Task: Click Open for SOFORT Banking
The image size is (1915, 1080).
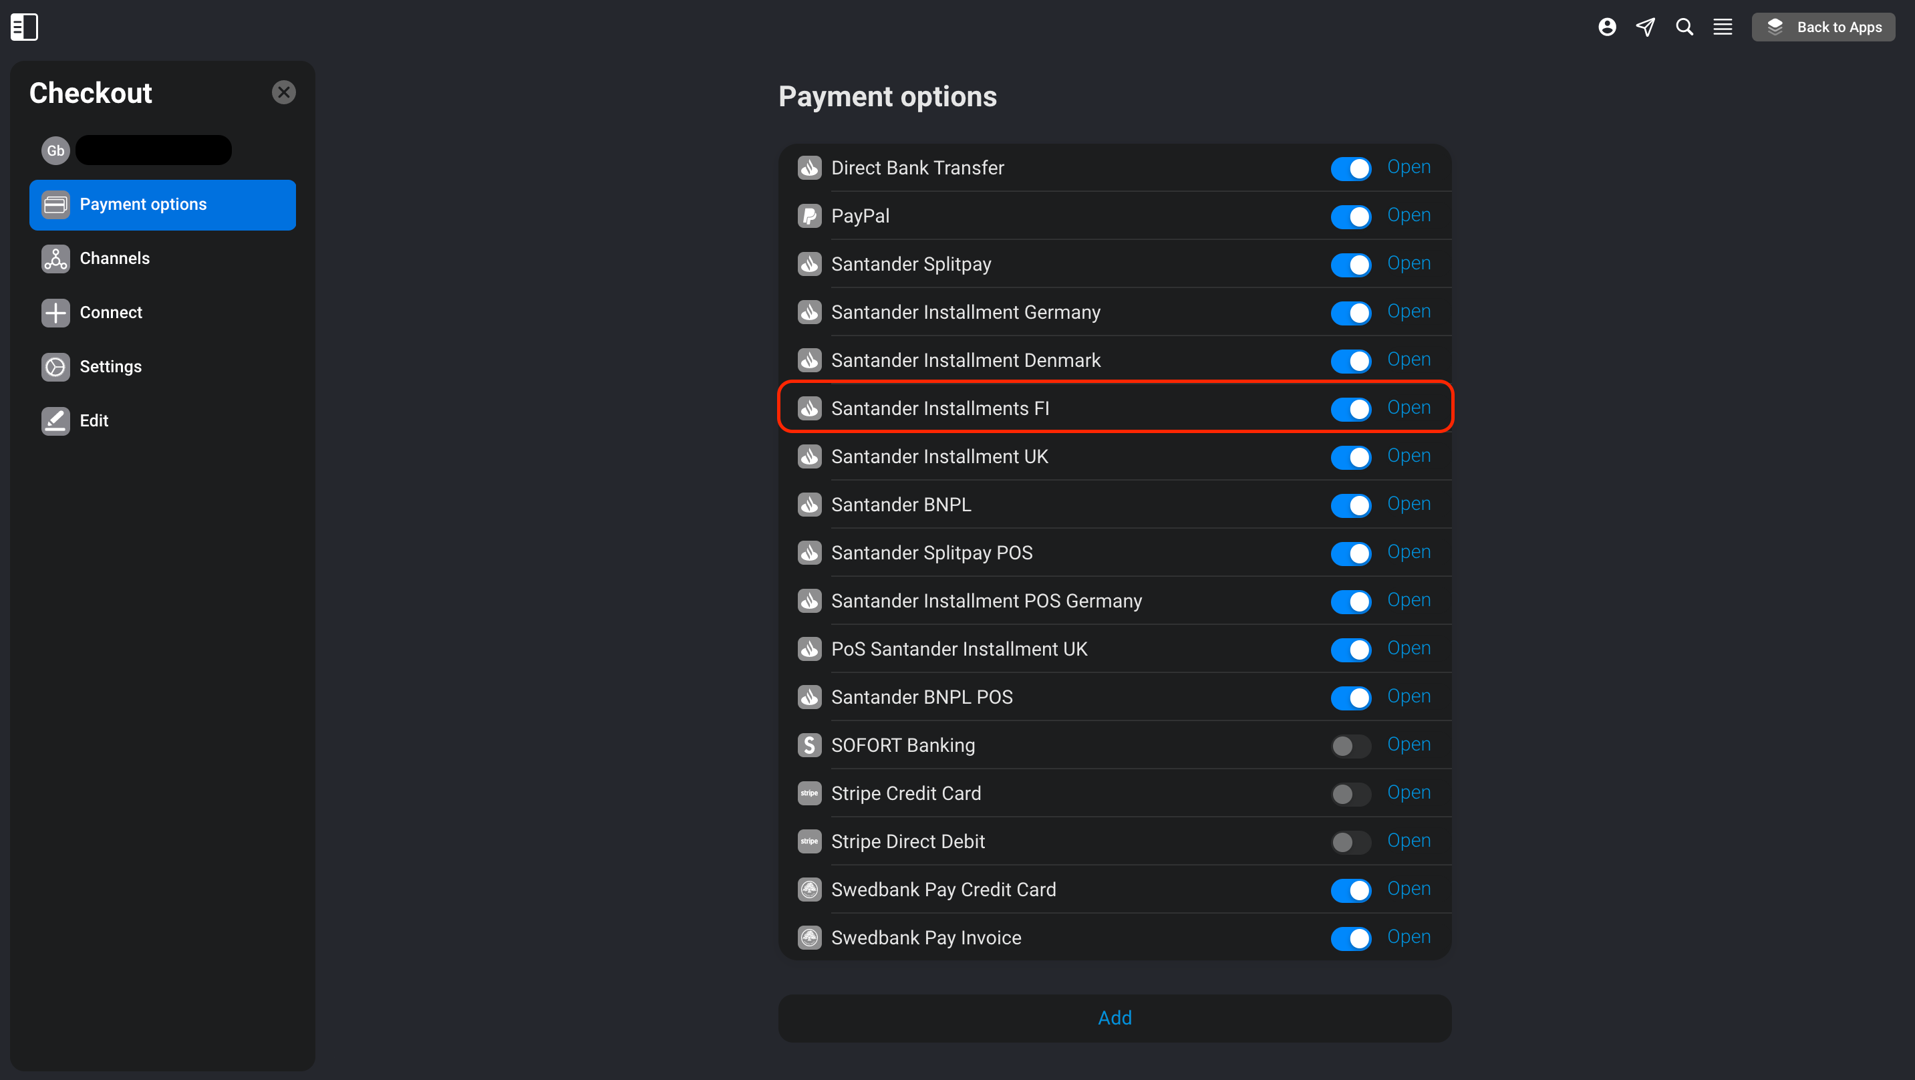Action: [x=1409, y=745]
